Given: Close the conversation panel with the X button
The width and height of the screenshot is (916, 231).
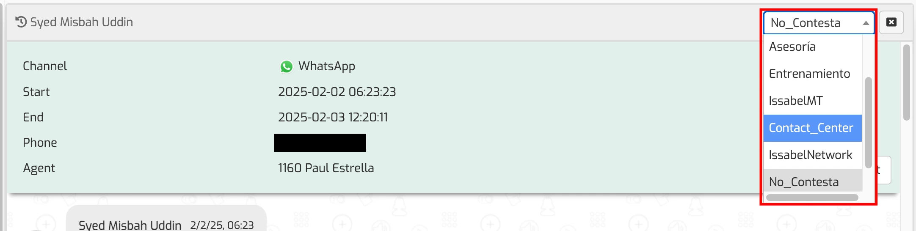Looking at the screenshot, I should click(x=891, y=22).
